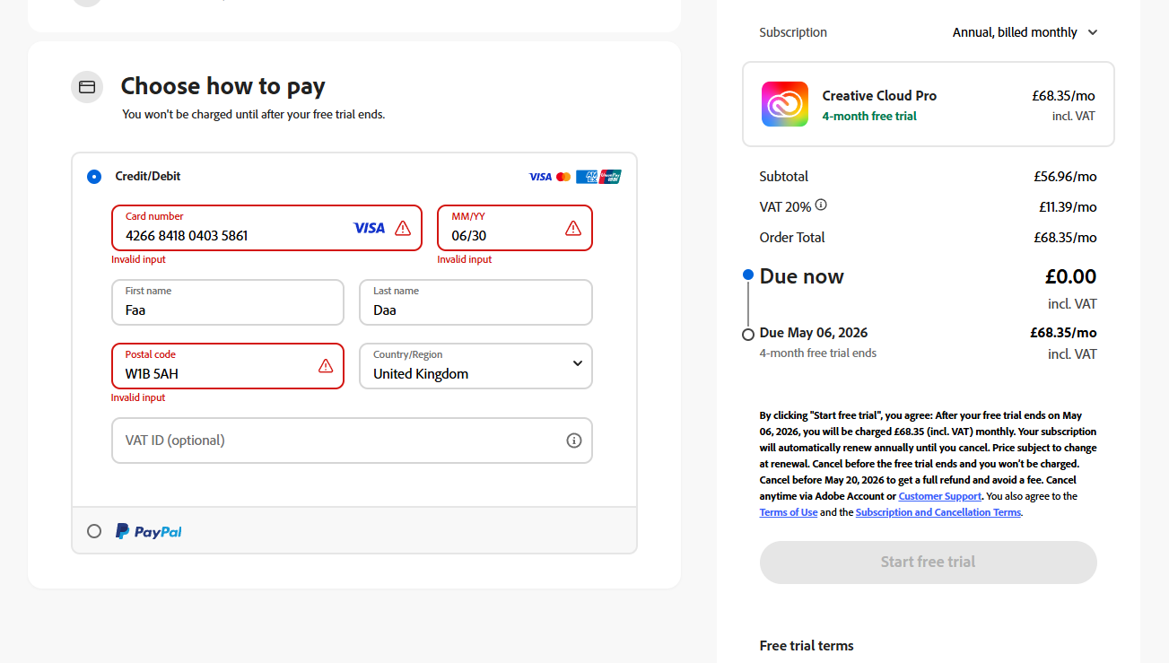Click the accepted card brand logos
The image size is (1169, 663).
coord(575,177)
